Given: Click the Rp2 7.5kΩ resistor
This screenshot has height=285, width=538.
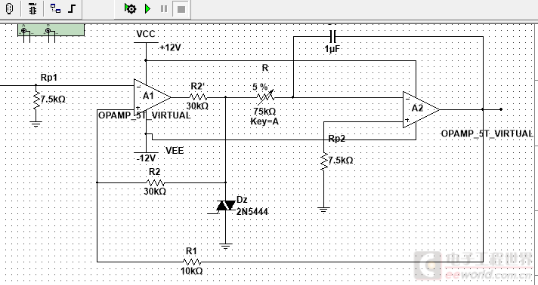Looking at the screenshot, I should tap(323, 161).
